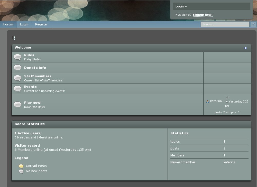The image size is (257, 187).
Task: Click the last post icon above the timestamp
Action: (x=226, y=97)
